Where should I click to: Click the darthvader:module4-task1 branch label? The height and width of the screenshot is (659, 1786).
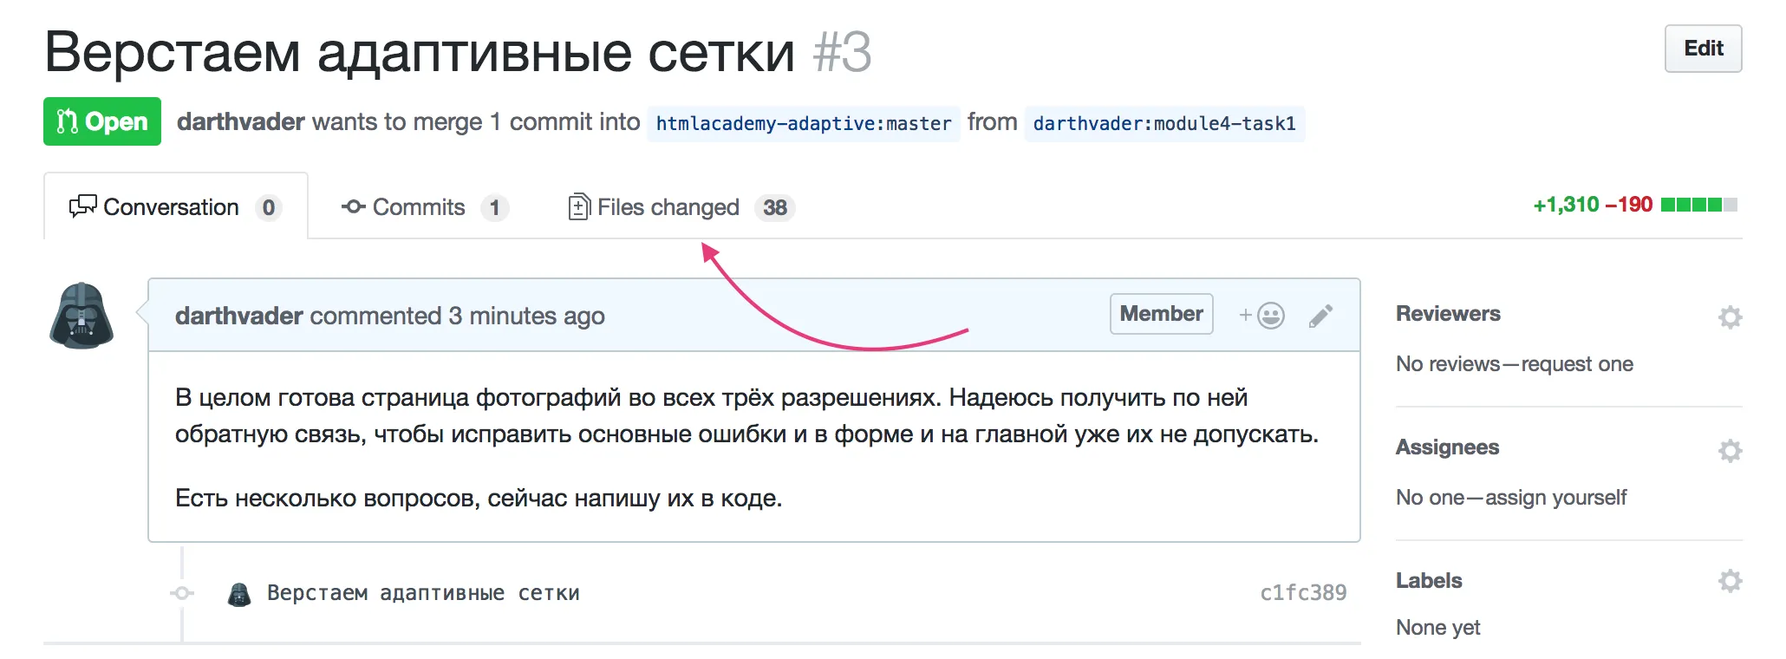point(1165,123)
